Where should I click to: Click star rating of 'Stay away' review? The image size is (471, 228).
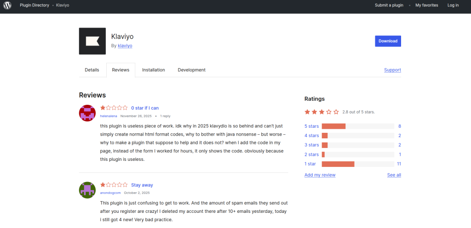(114, 185)
